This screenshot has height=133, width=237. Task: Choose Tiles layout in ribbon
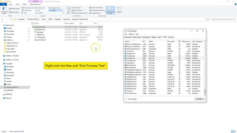(x=24, y=13)
